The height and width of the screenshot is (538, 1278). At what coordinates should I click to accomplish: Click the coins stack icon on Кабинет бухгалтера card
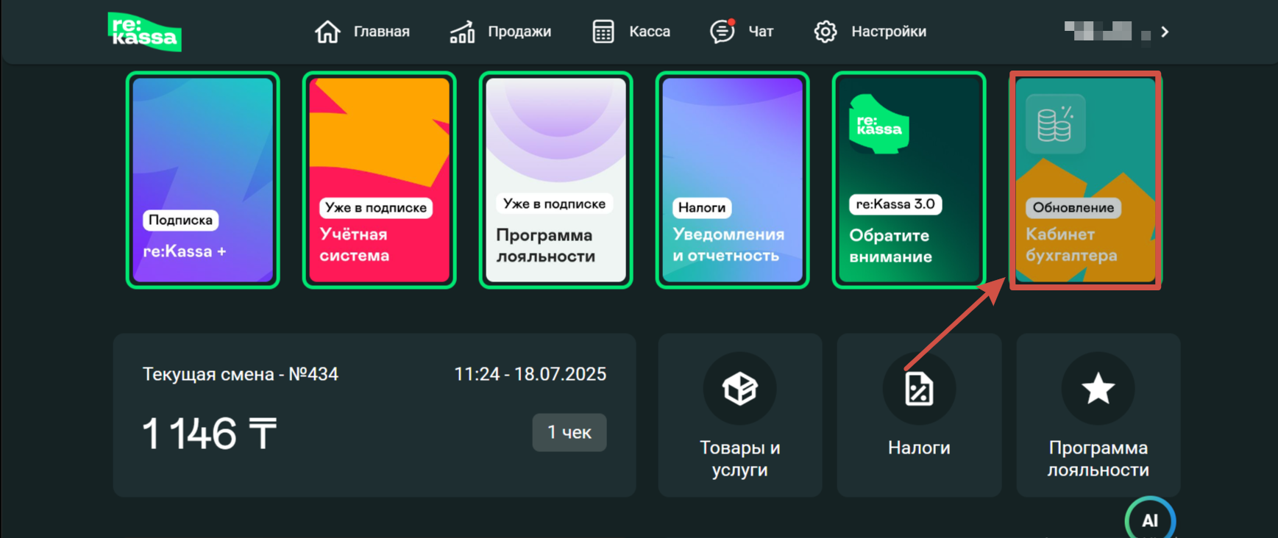point(1055,123)
